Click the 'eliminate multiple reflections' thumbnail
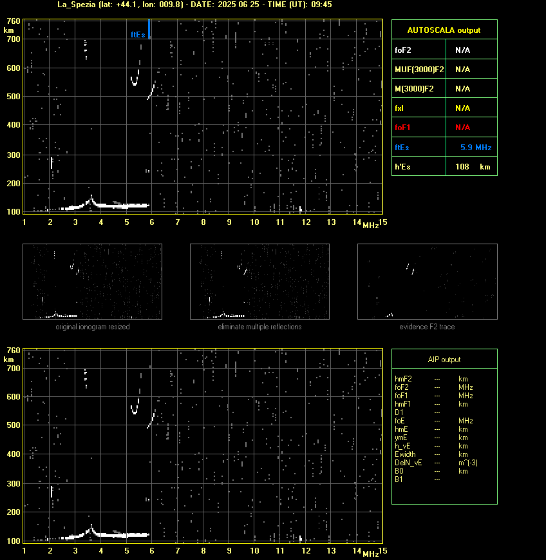The width and height of the screenshot is (546, 560). click(x=259, y=282)
